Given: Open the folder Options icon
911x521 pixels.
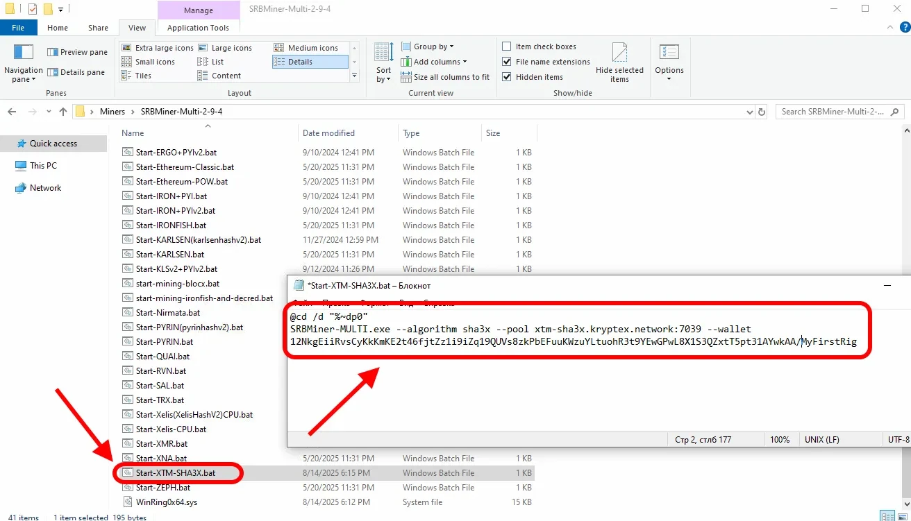Looking at the screenshot, I should [669, 53].
